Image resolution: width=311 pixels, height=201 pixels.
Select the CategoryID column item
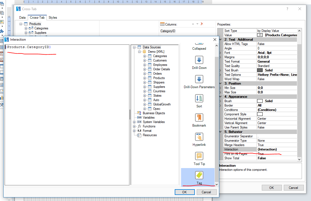point(168,31)
